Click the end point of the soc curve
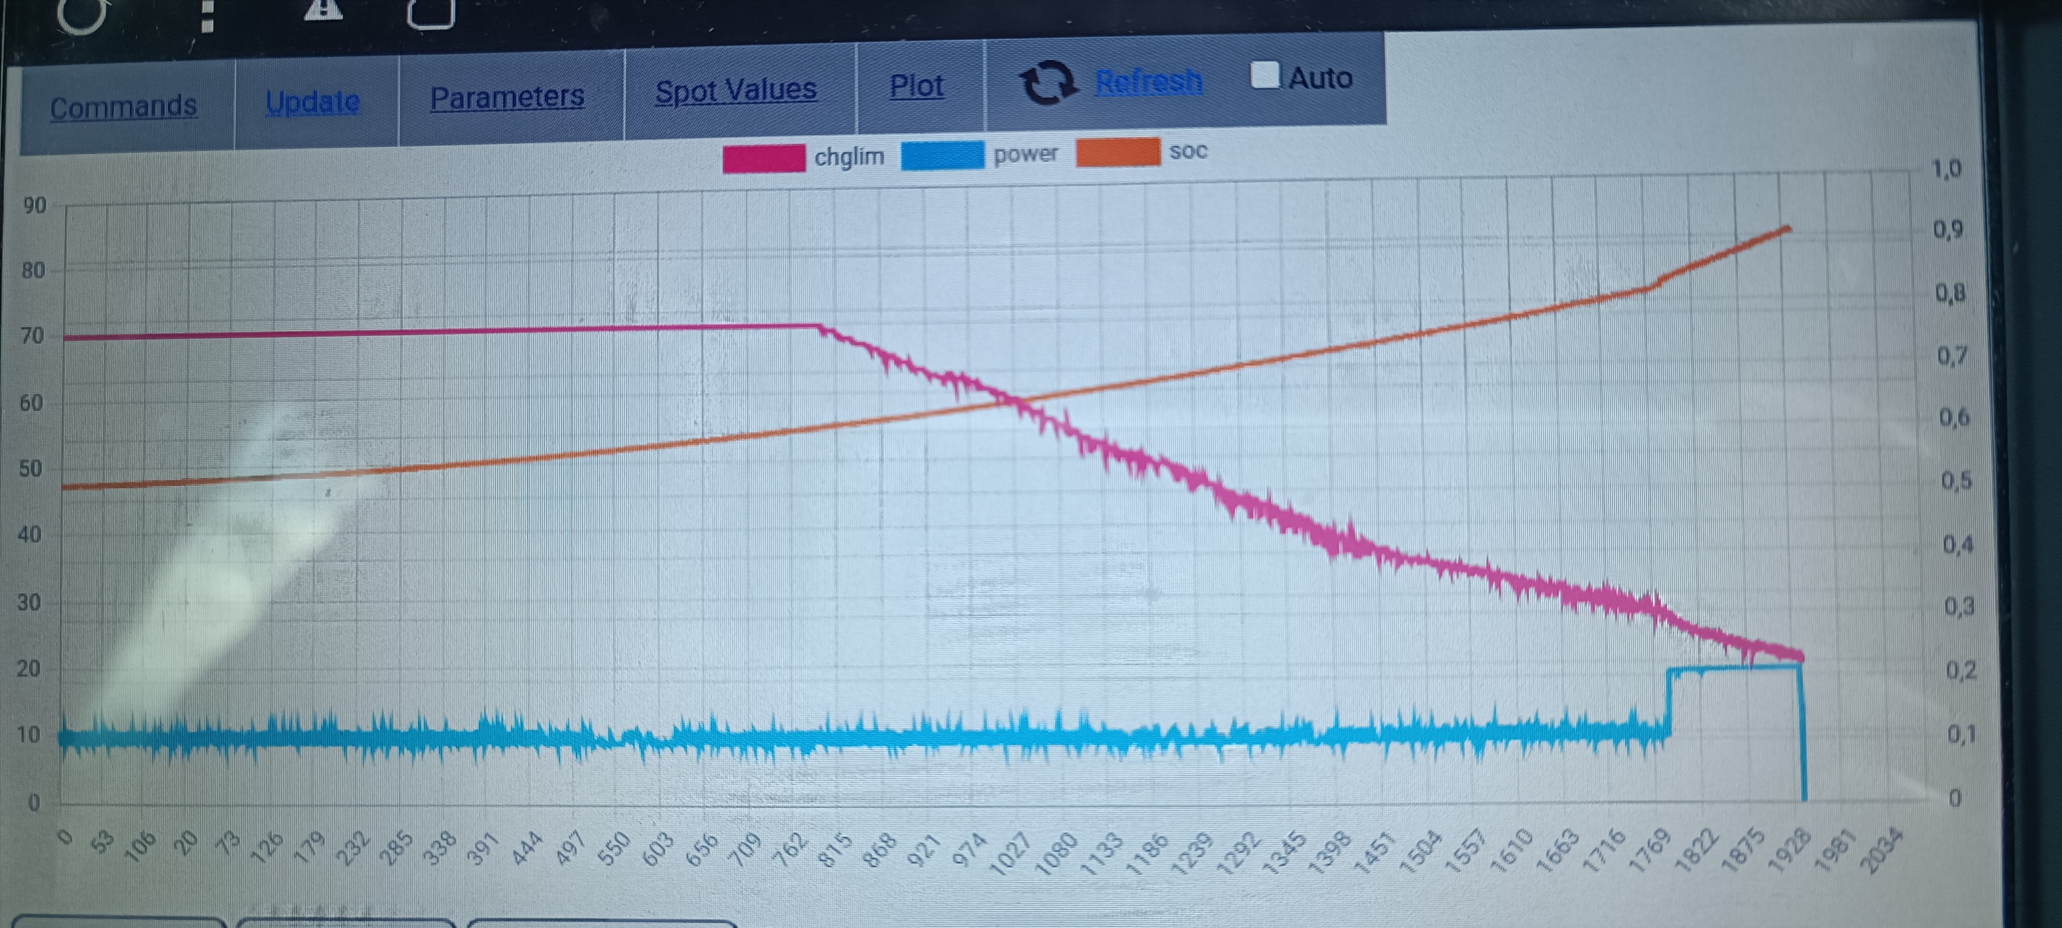This screenshot has width=2062, height=928. click(1787, 229)
